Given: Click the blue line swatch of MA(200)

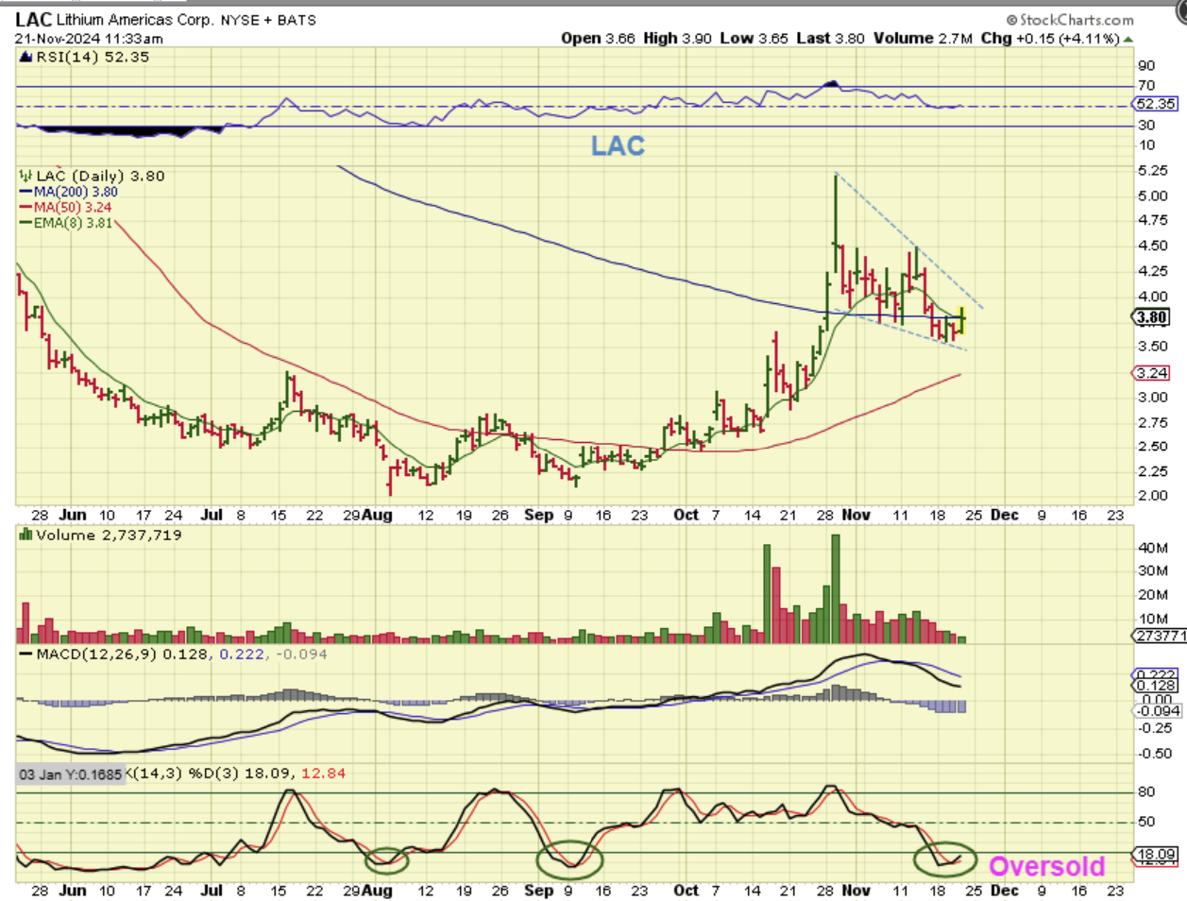Looking at the screenshot, I should click(x=26, y=192).
